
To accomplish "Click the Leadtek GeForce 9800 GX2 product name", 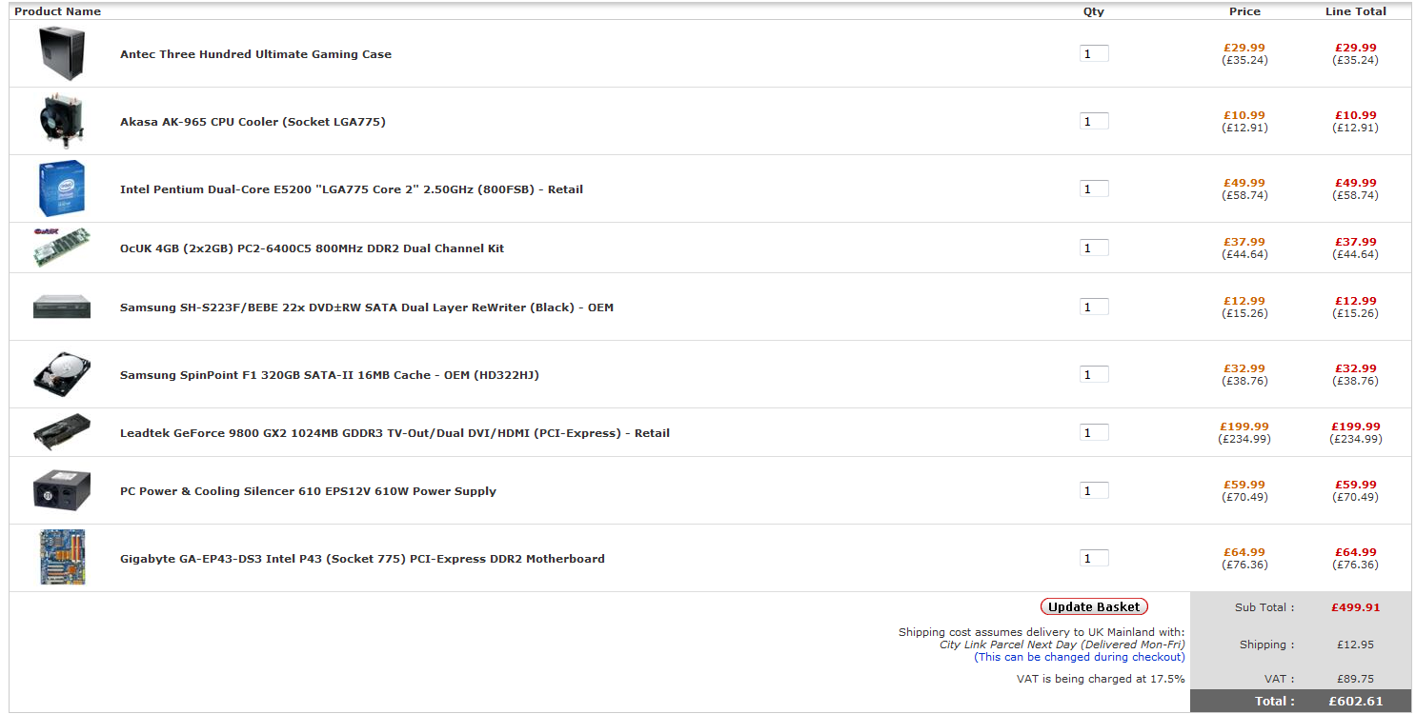I will pyautogui.click(x=394, y=433).
